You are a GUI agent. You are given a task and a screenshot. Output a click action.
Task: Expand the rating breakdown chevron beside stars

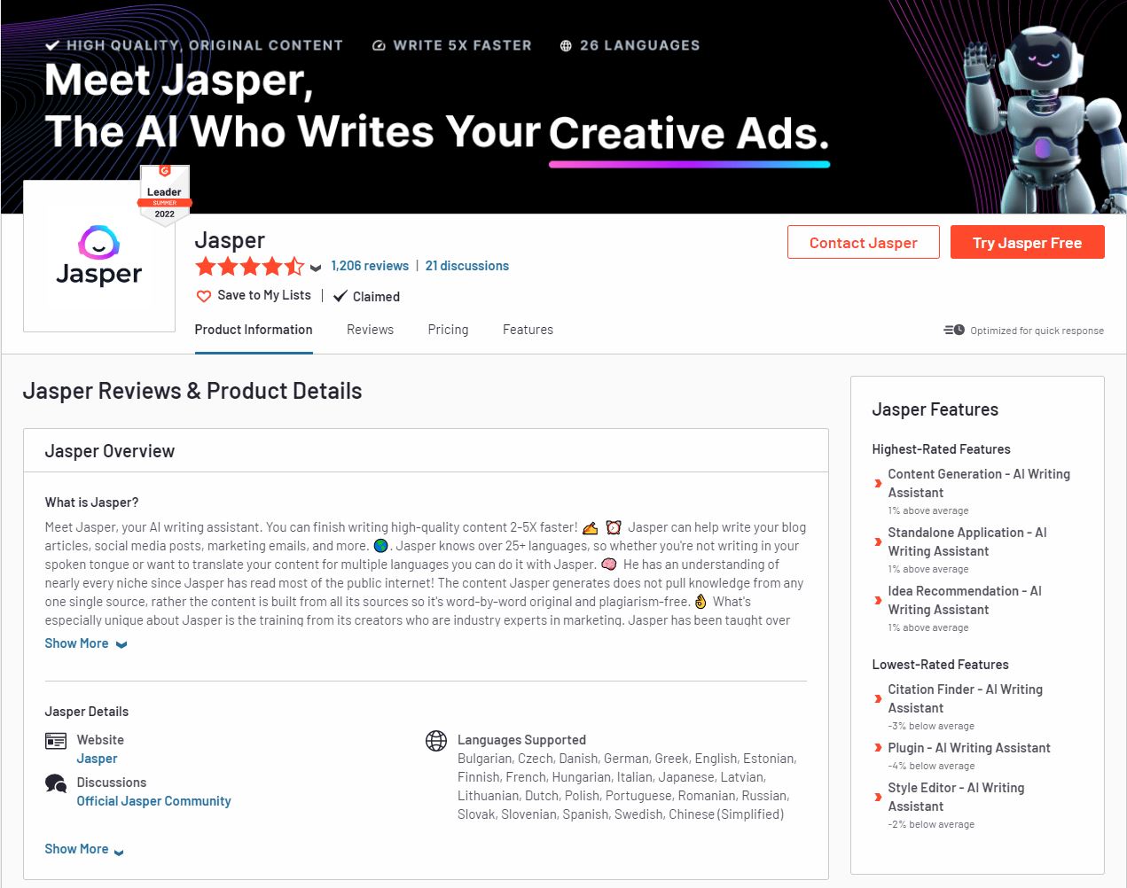click(316, 268)
